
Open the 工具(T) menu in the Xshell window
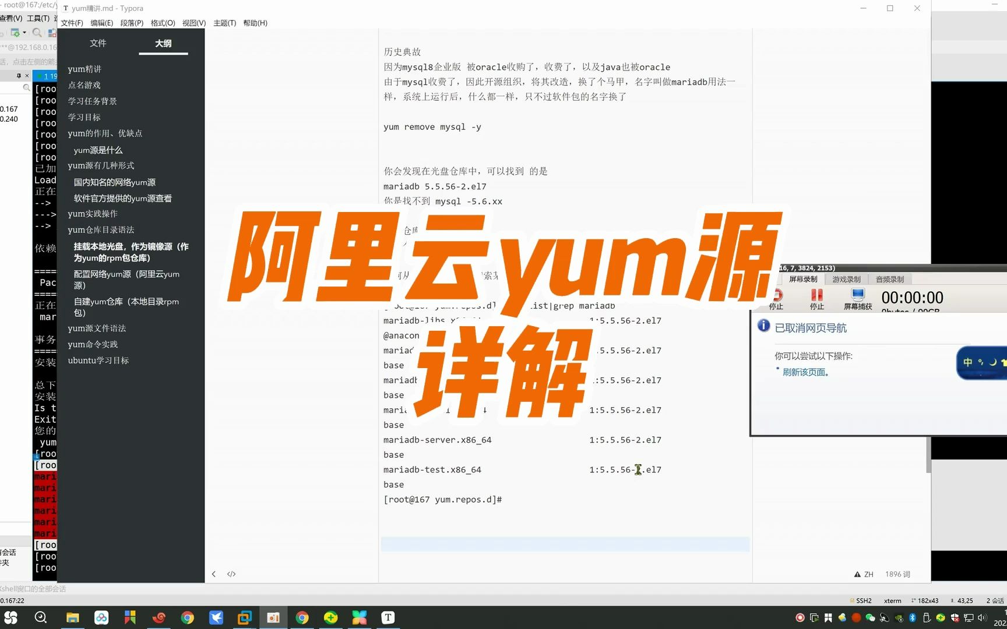coord(38,19)
